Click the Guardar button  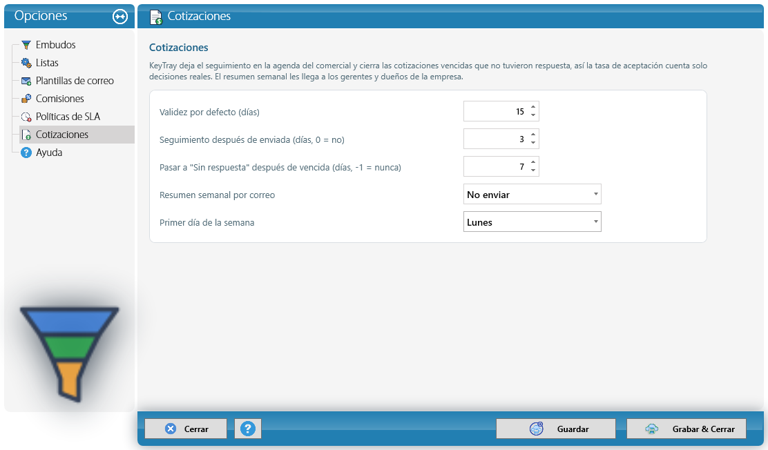pyautogui.click(x=556, y=429)
